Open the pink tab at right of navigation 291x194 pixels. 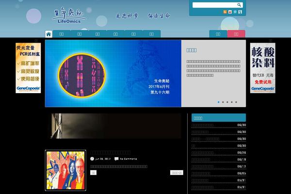point(236,34)
